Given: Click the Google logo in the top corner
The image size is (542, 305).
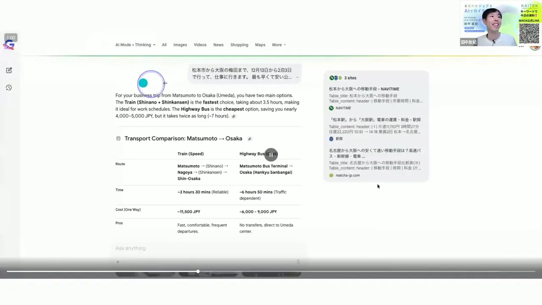Looking at the screenshot, I should click(x=9, y=45).
